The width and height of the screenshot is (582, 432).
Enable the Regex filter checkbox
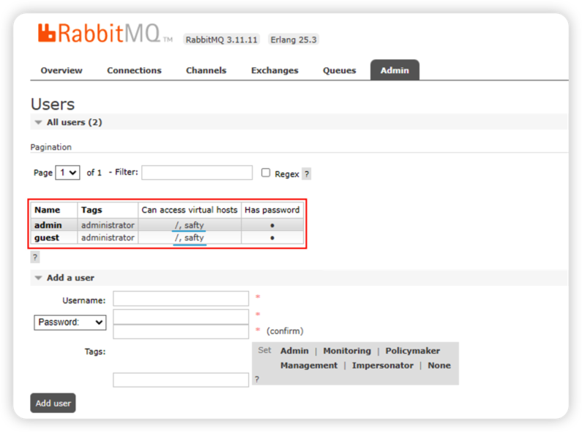click(266, 173)
